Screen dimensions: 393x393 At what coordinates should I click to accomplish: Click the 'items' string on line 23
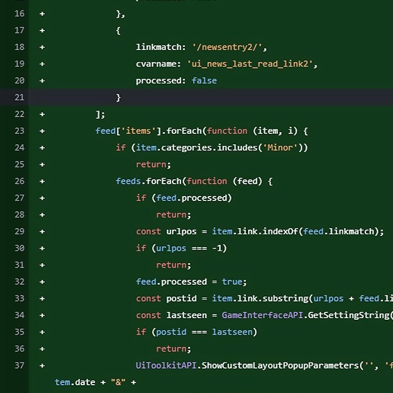tap(138, 131)
